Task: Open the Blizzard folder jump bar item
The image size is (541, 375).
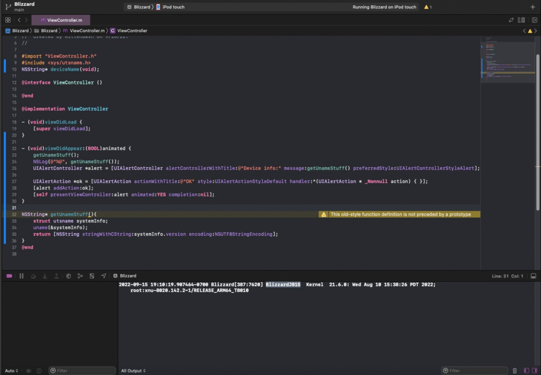Action: 46,31
